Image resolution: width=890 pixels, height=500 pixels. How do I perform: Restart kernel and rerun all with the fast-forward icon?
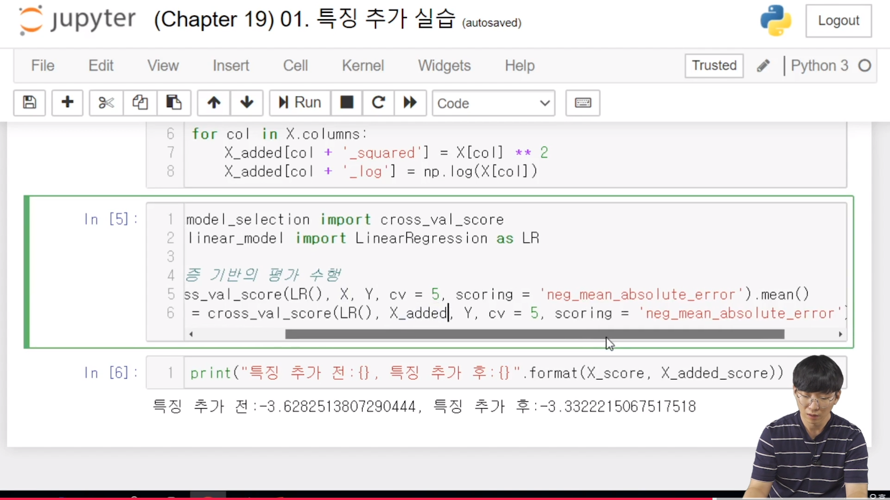[410, 102]
